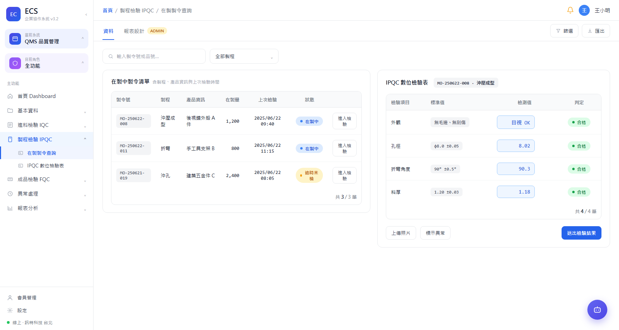Screen dimensions: 619x330
Task: Open IPQC 數位檢驗表 submenu item
Action: [x=46, y=166]
